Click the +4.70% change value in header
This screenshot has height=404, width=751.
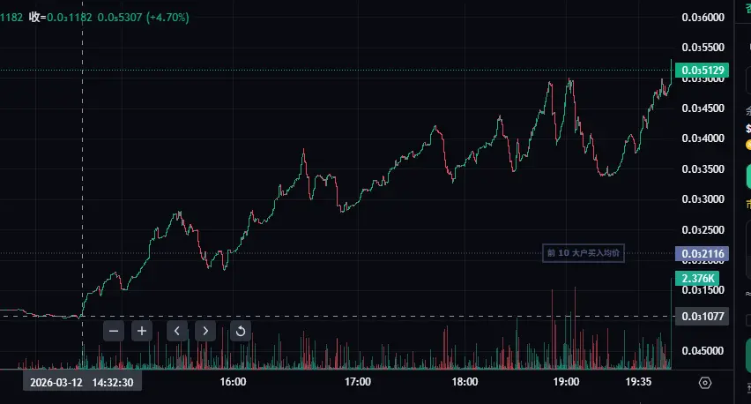[x=167, y=18]
